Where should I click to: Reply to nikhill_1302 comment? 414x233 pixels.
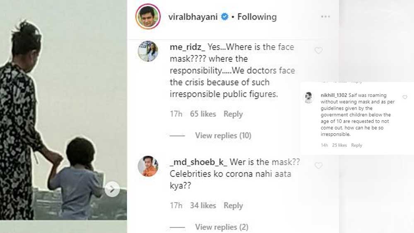pyautogui.click(x=356, y=145)
